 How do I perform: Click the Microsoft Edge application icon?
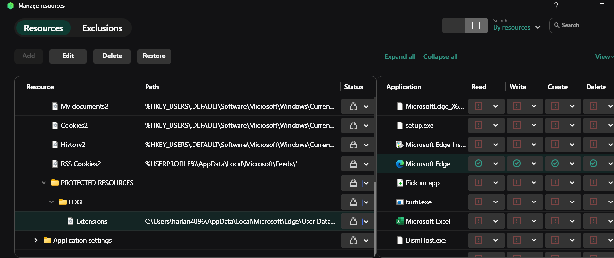[400, 164]
